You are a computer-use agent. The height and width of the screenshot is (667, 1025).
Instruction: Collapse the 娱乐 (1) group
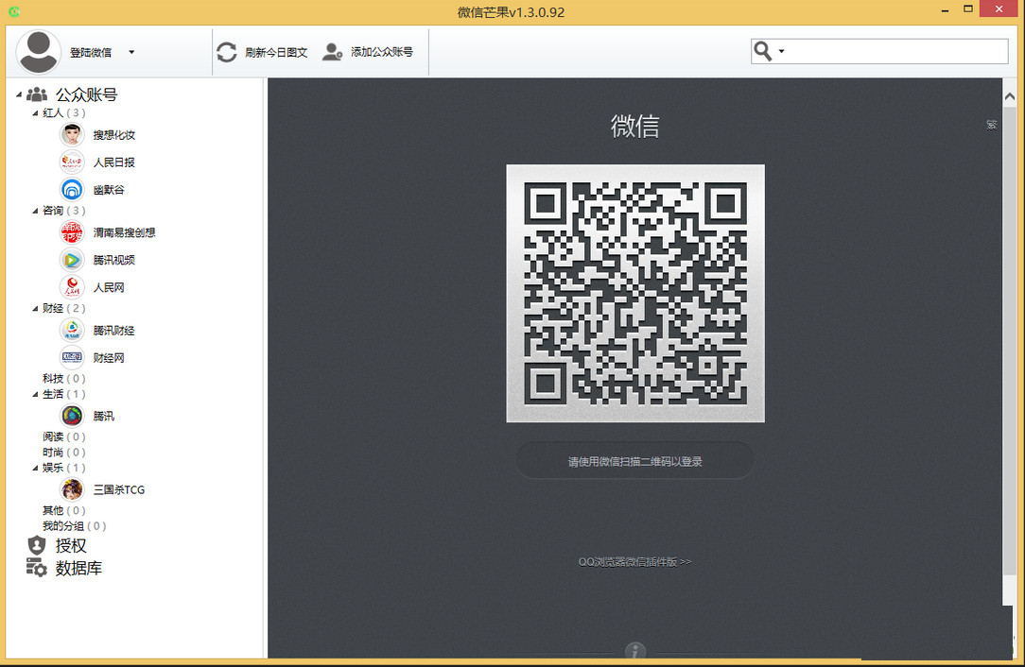click(35, 468)
